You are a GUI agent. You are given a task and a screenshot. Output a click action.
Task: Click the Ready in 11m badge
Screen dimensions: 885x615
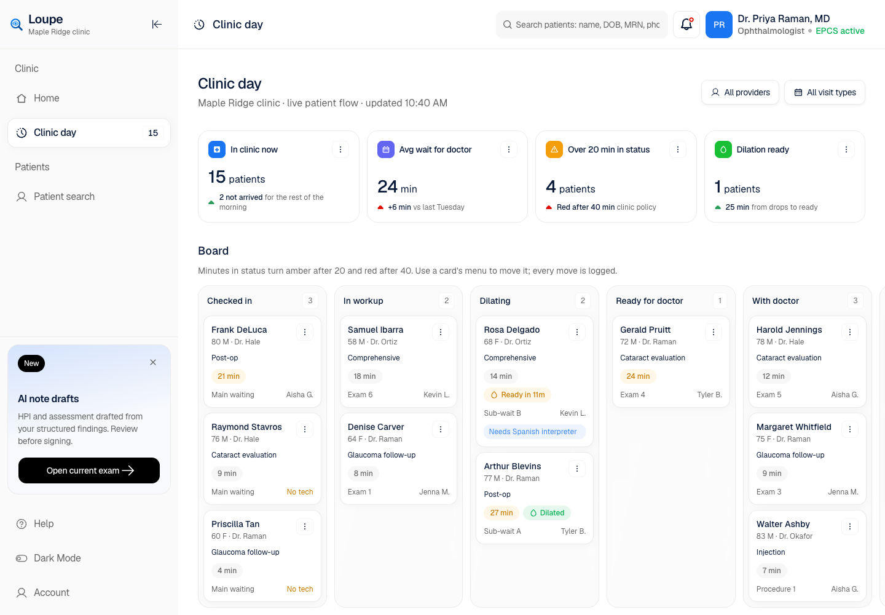pos(517,395)
